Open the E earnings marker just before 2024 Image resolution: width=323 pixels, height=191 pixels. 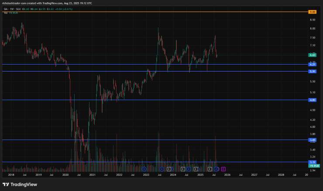click(x=169, y=169)
